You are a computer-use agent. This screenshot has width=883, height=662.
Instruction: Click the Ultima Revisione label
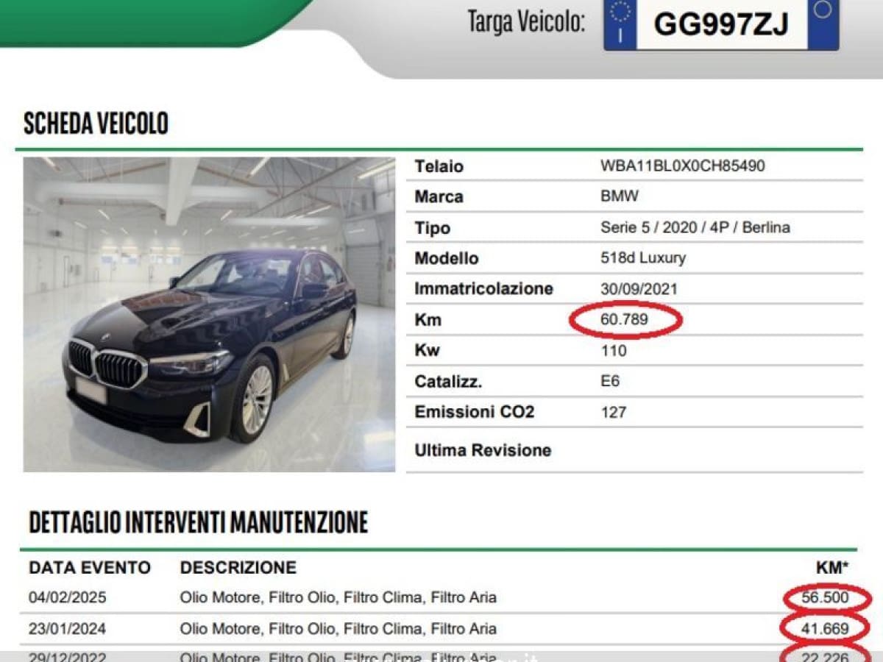[x=483, y=450]
